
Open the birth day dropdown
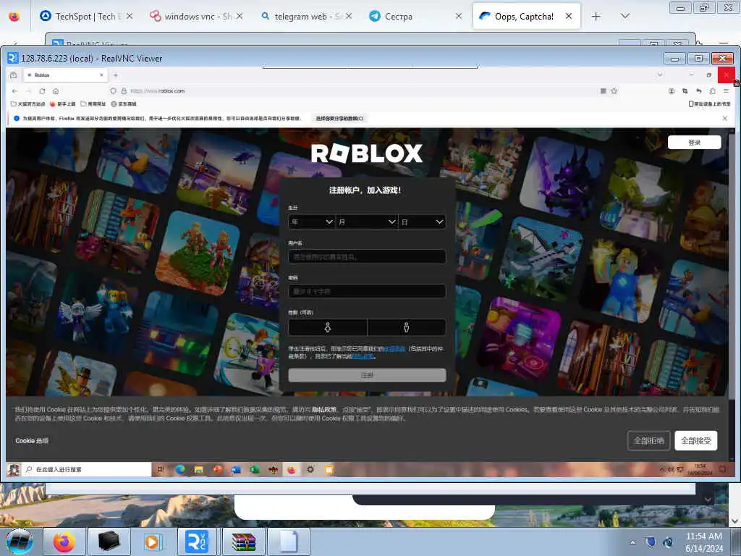422,222
